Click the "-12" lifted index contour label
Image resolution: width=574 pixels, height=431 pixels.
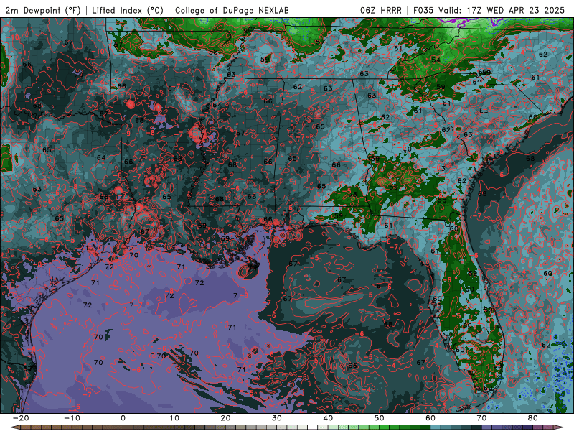(x=32, y=101)
